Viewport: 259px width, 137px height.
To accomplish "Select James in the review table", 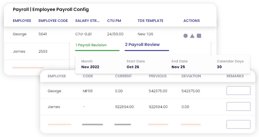I will (54, 107).
